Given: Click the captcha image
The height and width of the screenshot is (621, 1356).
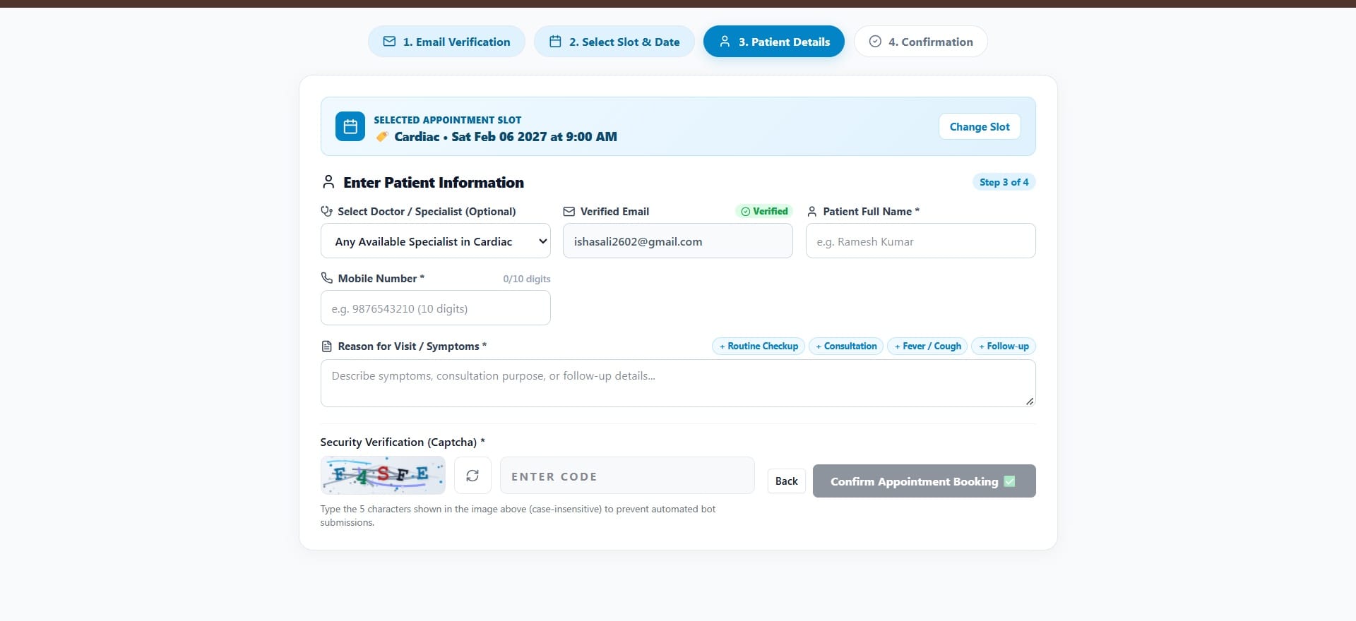Looking at the screenshot, I should click(x=383, y=475).
